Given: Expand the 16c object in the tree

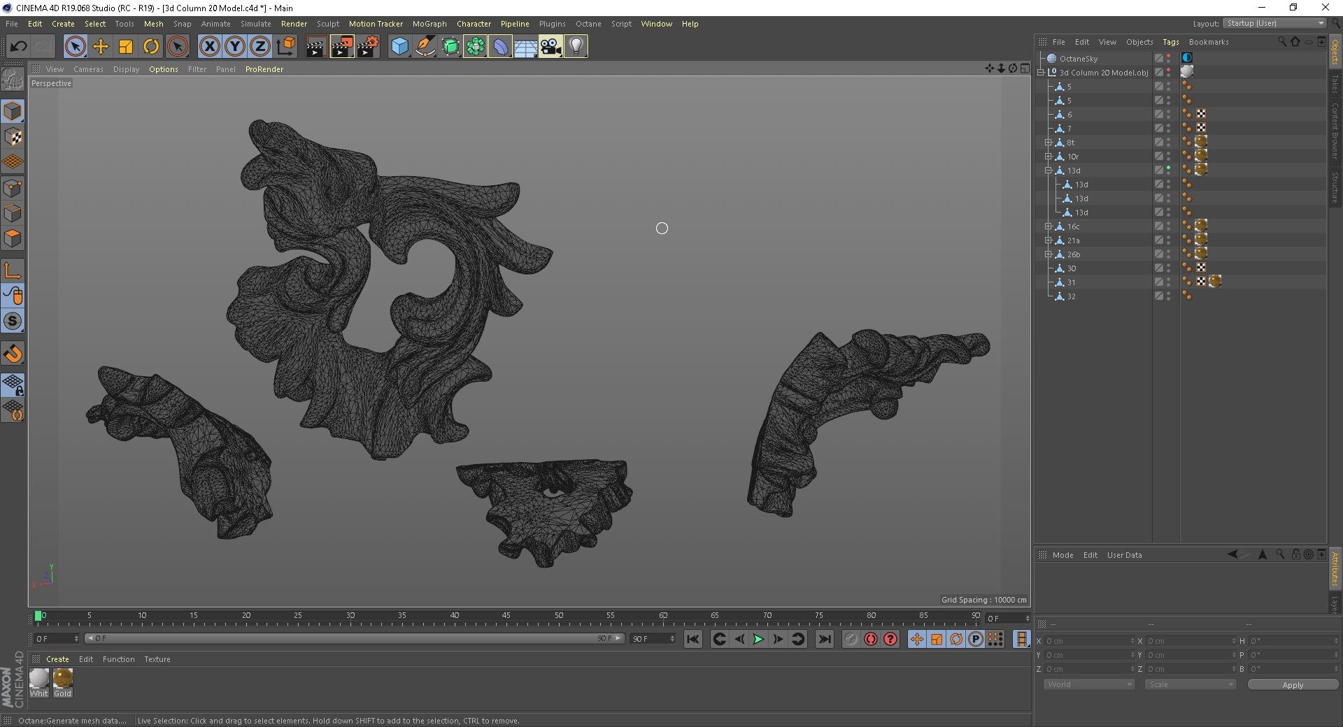Looking at the screenshot, I should tap(1049, 226).
